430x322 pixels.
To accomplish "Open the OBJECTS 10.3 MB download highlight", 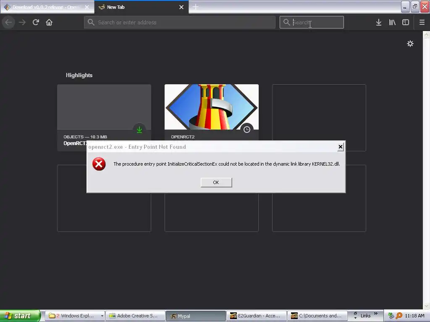I will click(x=104, y=118).
